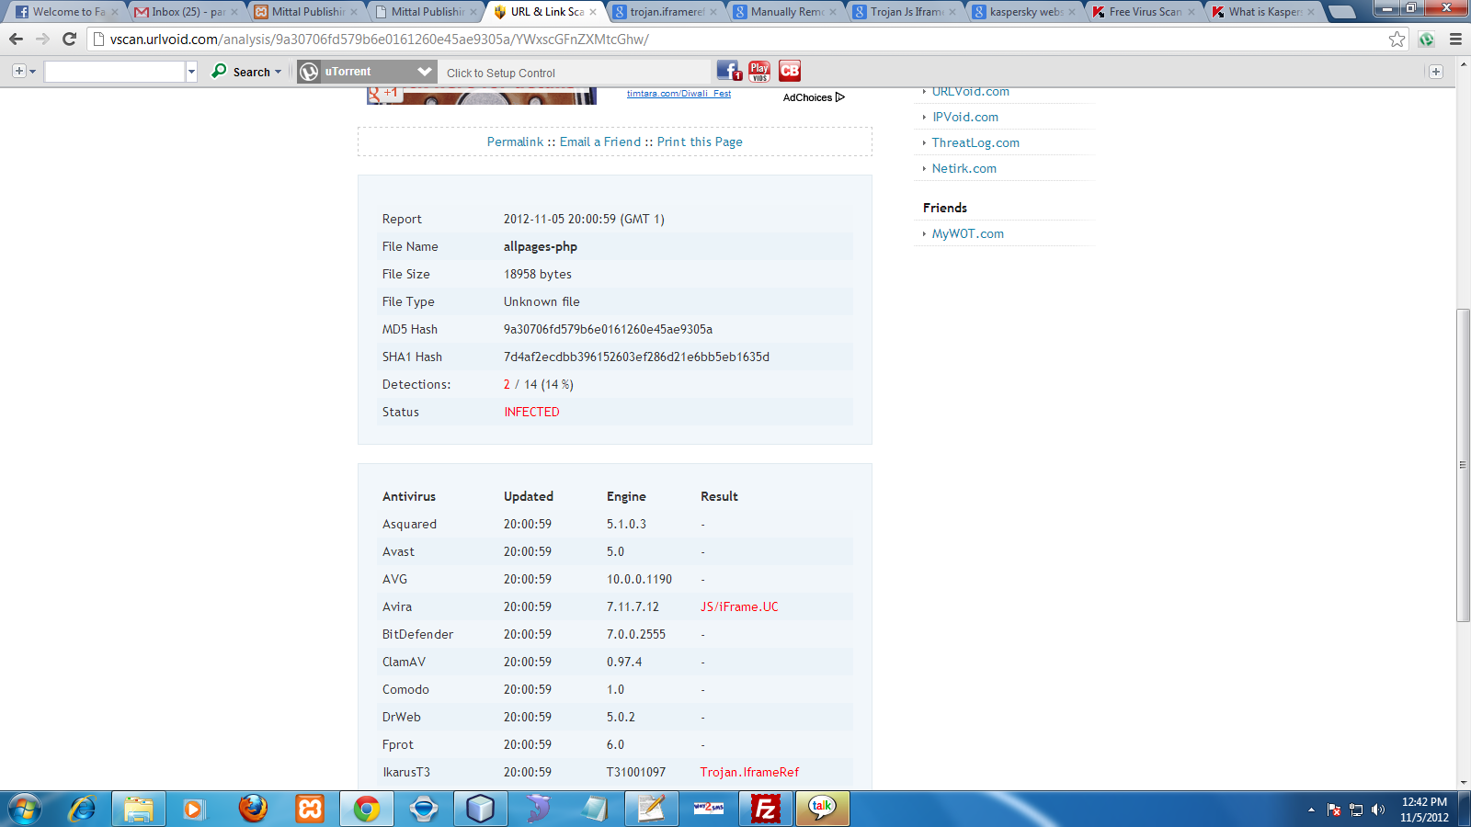Screen dimensions: 1471x827
Task: Click the Facebook toolbar icon
Action: pos(728,71)
